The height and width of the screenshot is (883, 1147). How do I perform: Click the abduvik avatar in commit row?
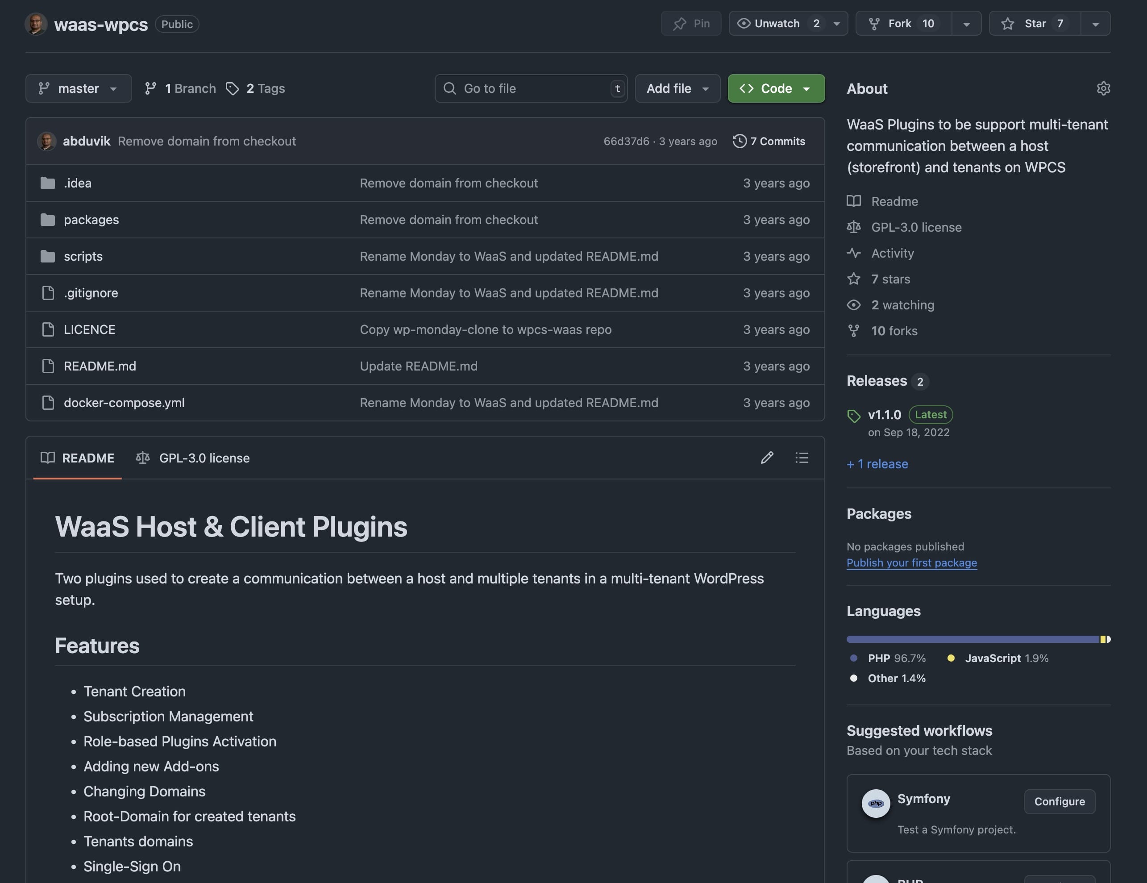[47, 141]
